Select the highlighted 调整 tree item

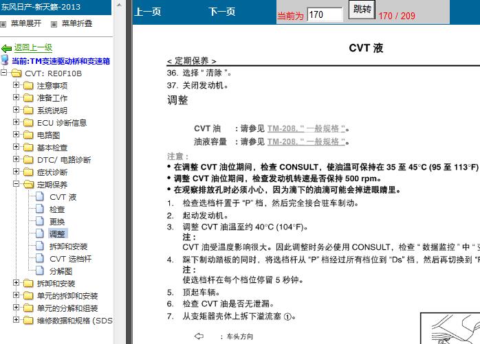pyautogui.click(x=58, y=234)
